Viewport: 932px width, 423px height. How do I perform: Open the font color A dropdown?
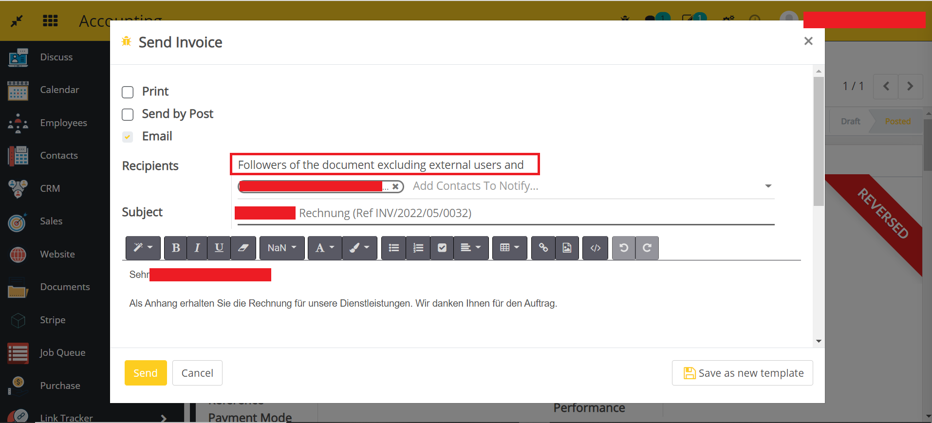[x=325, y=248]
